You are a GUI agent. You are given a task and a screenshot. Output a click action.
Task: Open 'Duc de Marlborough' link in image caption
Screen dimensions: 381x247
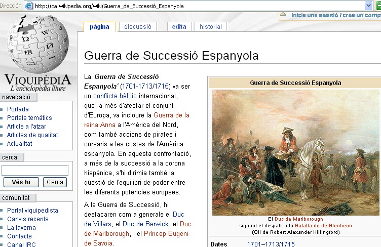(x=298, y=219)
